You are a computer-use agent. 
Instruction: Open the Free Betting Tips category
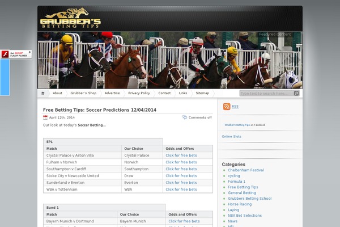pos(243,187)
